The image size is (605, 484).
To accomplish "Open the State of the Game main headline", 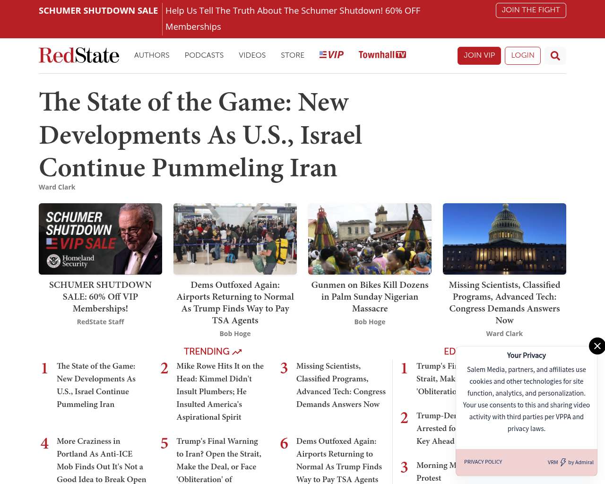I will 201,135.
